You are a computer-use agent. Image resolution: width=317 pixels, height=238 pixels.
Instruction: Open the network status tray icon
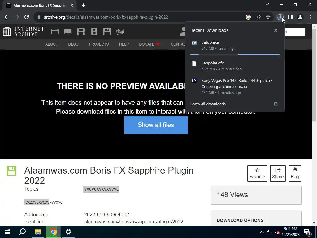coord(270,232)
